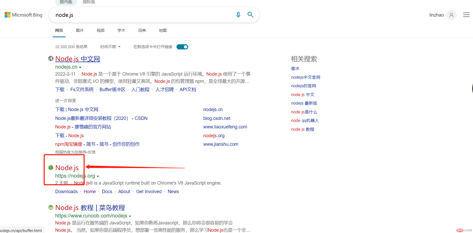Open the hamburger settings menu
Image resolution: width=473 pixels, height=233 pixels.
(466, 15)
